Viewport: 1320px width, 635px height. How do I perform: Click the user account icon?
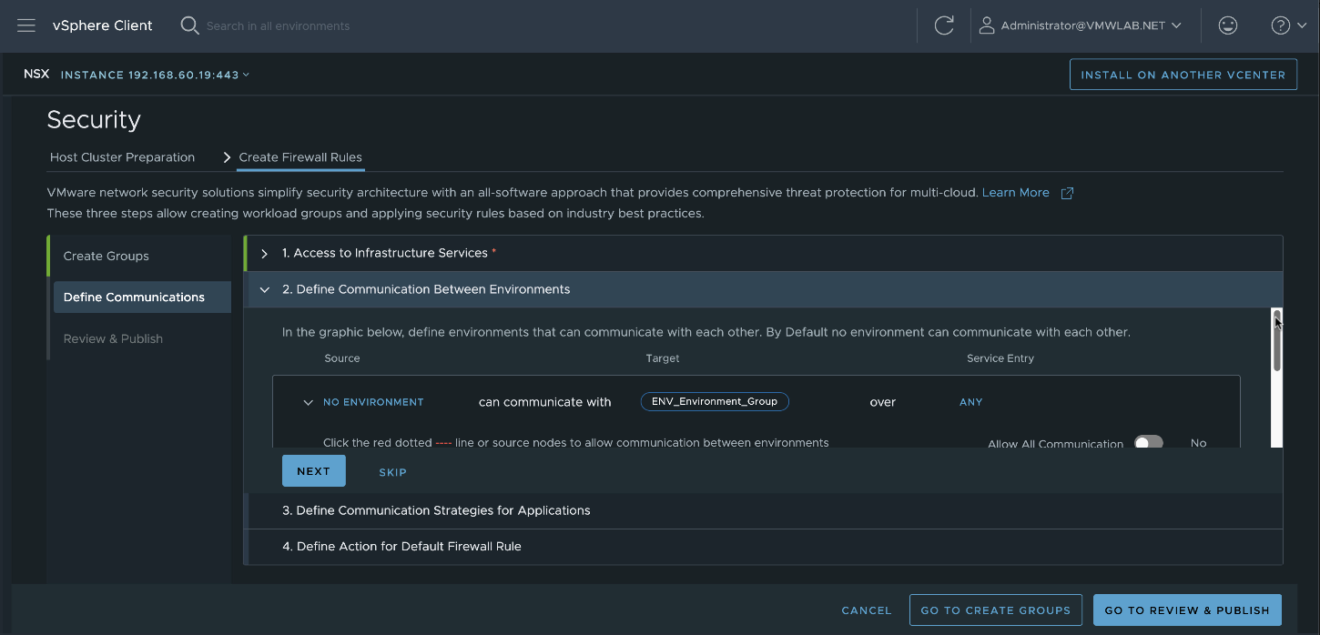[x=987, y=25]
